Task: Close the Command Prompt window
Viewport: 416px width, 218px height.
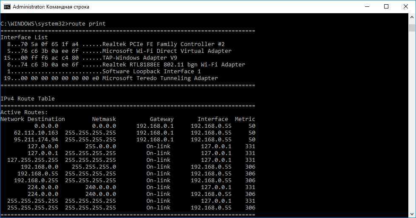Action: click(x=405, y=7)
